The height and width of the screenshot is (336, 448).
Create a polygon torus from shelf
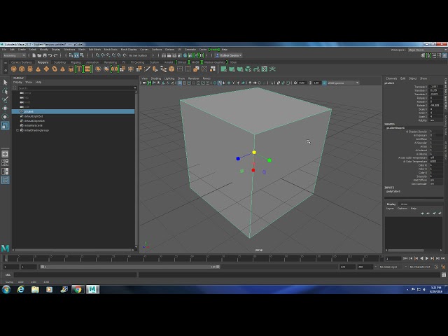click(55, 69)
